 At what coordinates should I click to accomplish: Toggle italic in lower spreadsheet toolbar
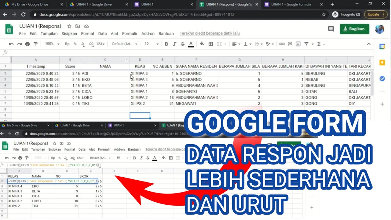[x=141, y=158]
